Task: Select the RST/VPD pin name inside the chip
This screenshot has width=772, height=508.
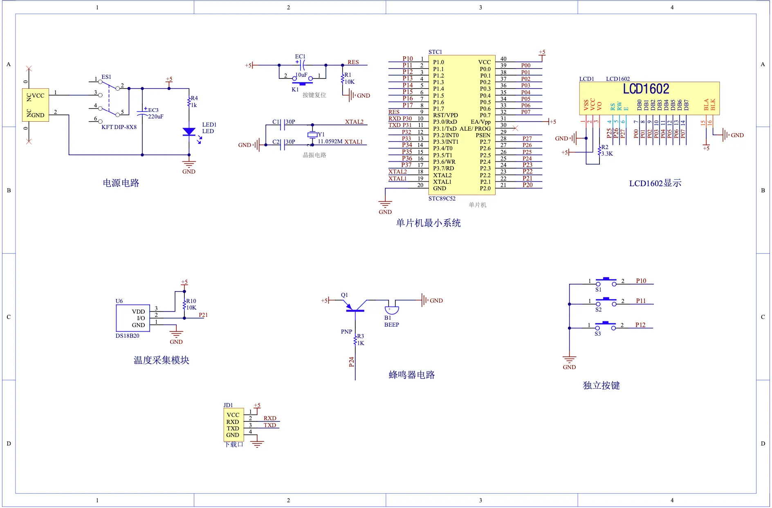Action: [446, 115]
